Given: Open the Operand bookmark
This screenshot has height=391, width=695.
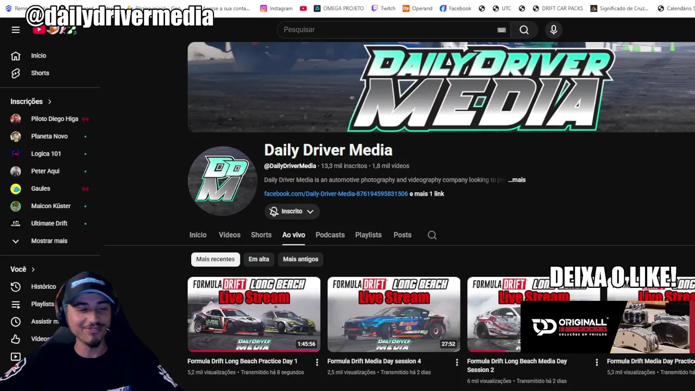Looking at the screenshot, I should pos(418,8).
